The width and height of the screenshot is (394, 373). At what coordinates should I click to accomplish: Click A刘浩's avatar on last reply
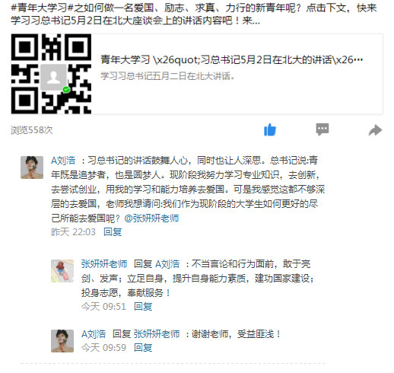62,341
